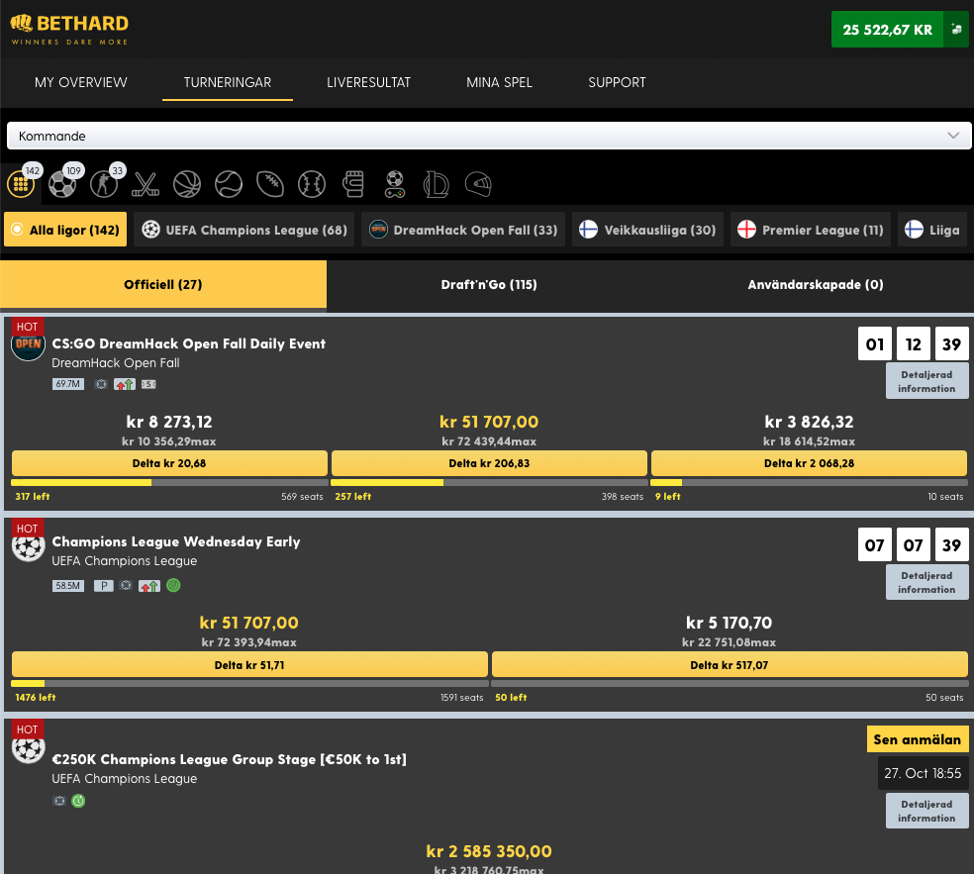Open the MINA SPEL menu item

click(499, 83)
